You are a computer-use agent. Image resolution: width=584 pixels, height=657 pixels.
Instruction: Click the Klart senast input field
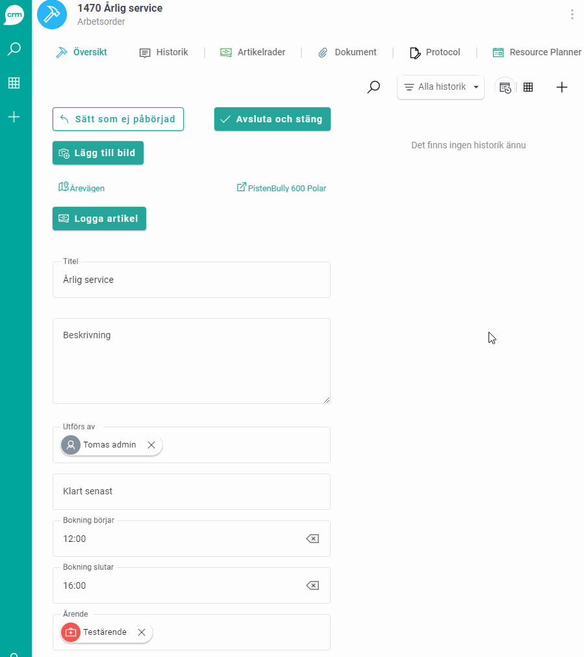coord(191,492)
